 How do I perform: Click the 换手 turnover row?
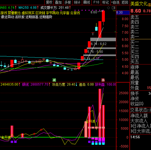point(140,93)
